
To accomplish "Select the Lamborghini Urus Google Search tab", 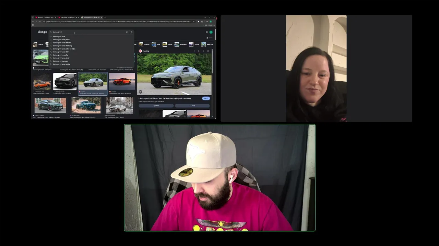I will tap(91, 17).
